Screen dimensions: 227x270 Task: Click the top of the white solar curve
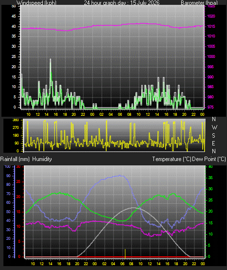[133, 208]
